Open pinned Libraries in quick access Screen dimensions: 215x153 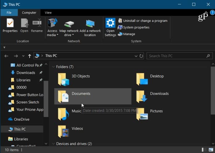(x=21, y=80)
